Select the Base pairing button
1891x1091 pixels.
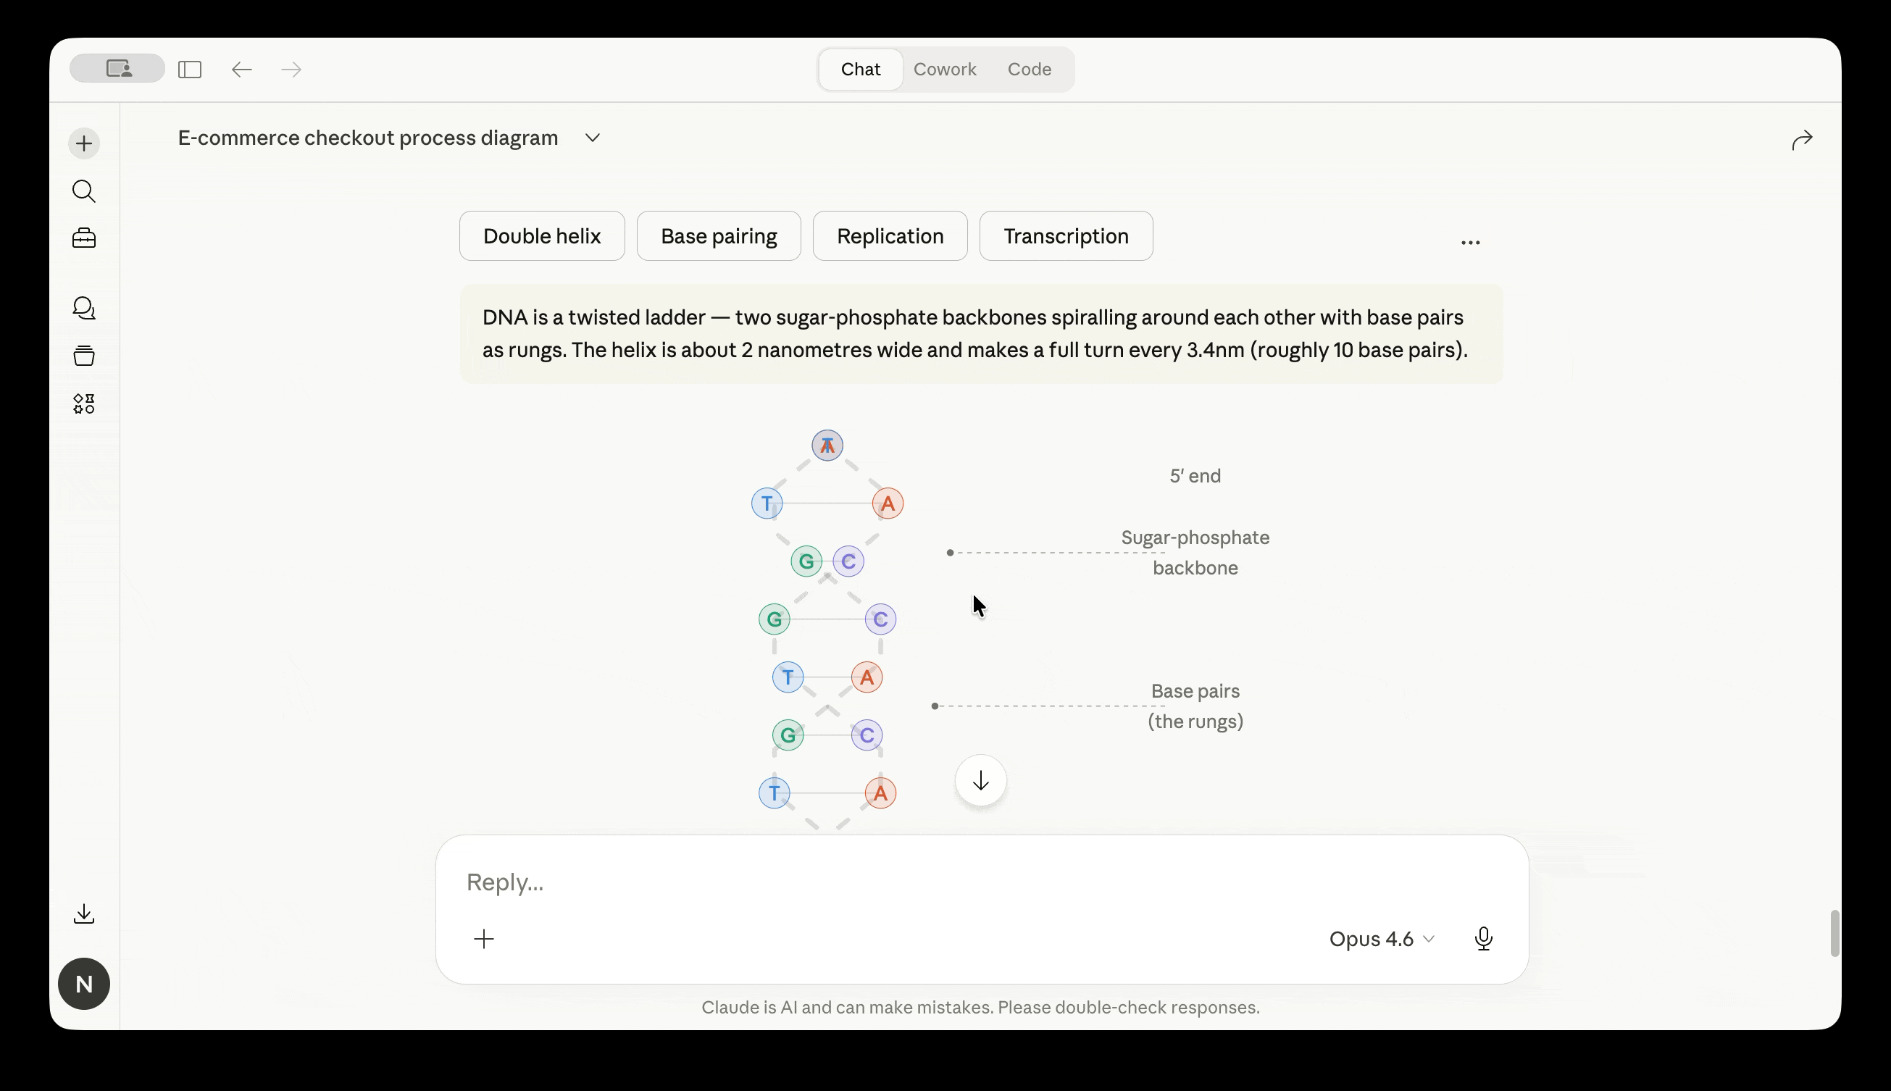click(718, 236)
